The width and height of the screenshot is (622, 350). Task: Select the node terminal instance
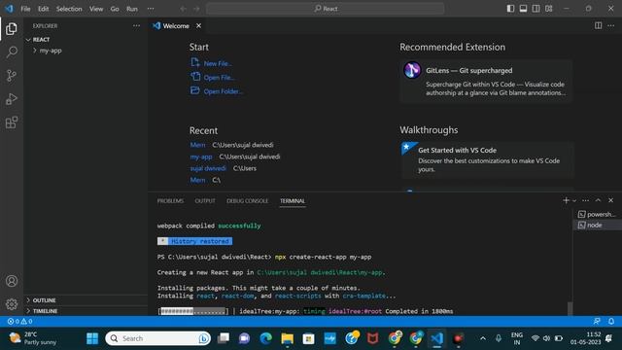pos(597,225)
